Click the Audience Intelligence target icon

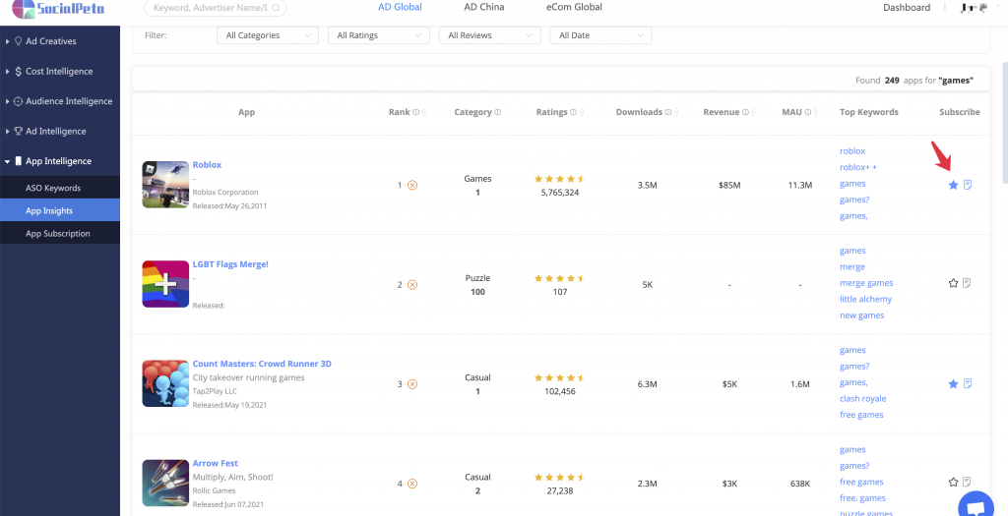18,101
